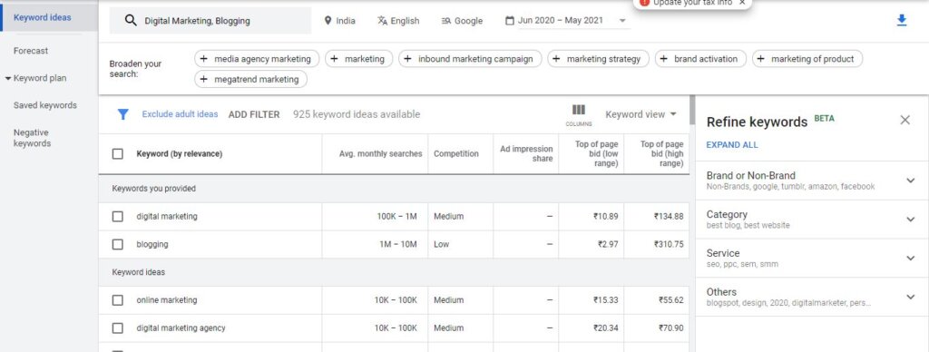Sort by Competition column header

point(455,154)
